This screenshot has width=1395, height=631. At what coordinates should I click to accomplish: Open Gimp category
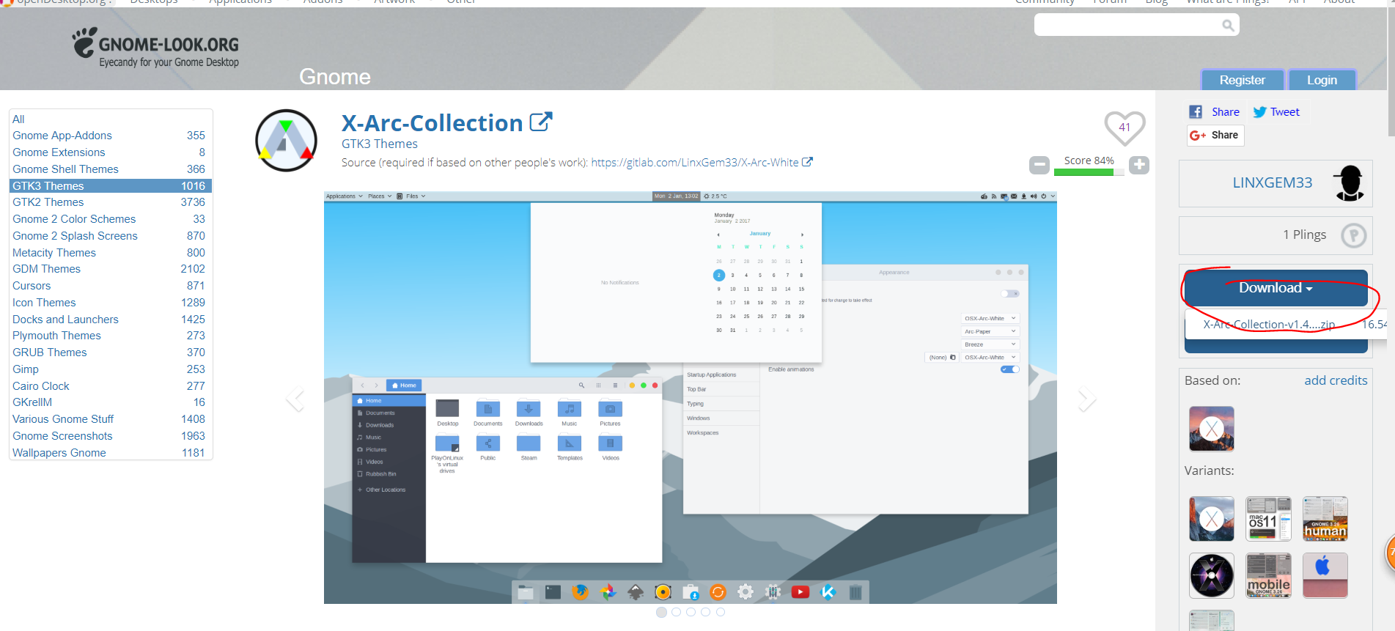pos(26,369)
